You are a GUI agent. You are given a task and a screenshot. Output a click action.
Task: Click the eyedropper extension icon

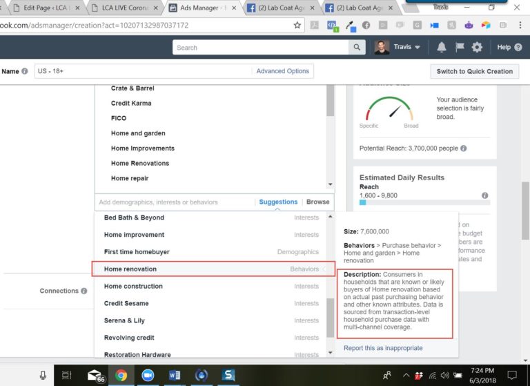[x=351, y=26]
